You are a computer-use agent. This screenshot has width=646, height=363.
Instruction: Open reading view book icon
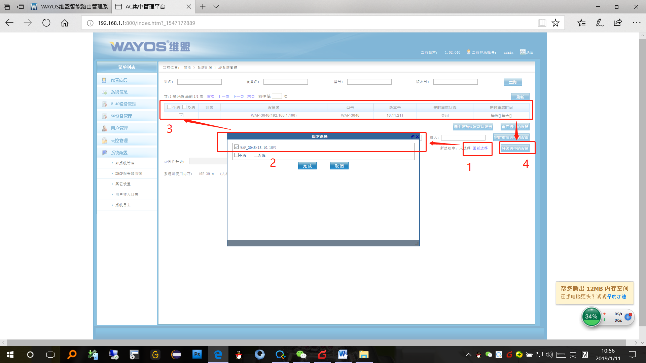click(x=542, y=23)
